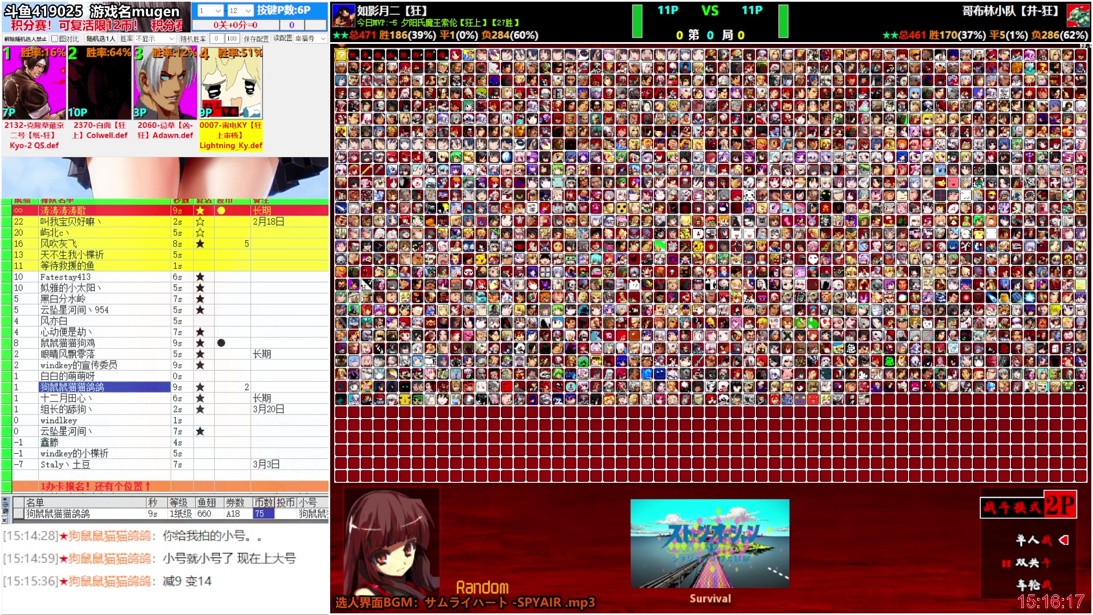Click the filled star in the 风吹灰飞 row
The width and height of the screenshot is (1093, 615).
(x=200, y=244)
